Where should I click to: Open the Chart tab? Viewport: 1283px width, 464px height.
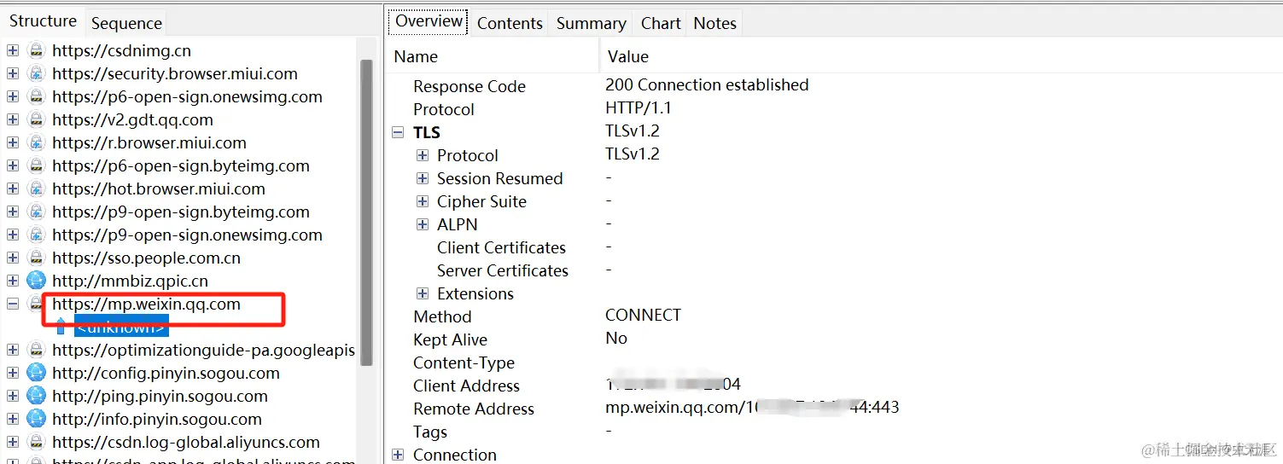pos(661,23)
